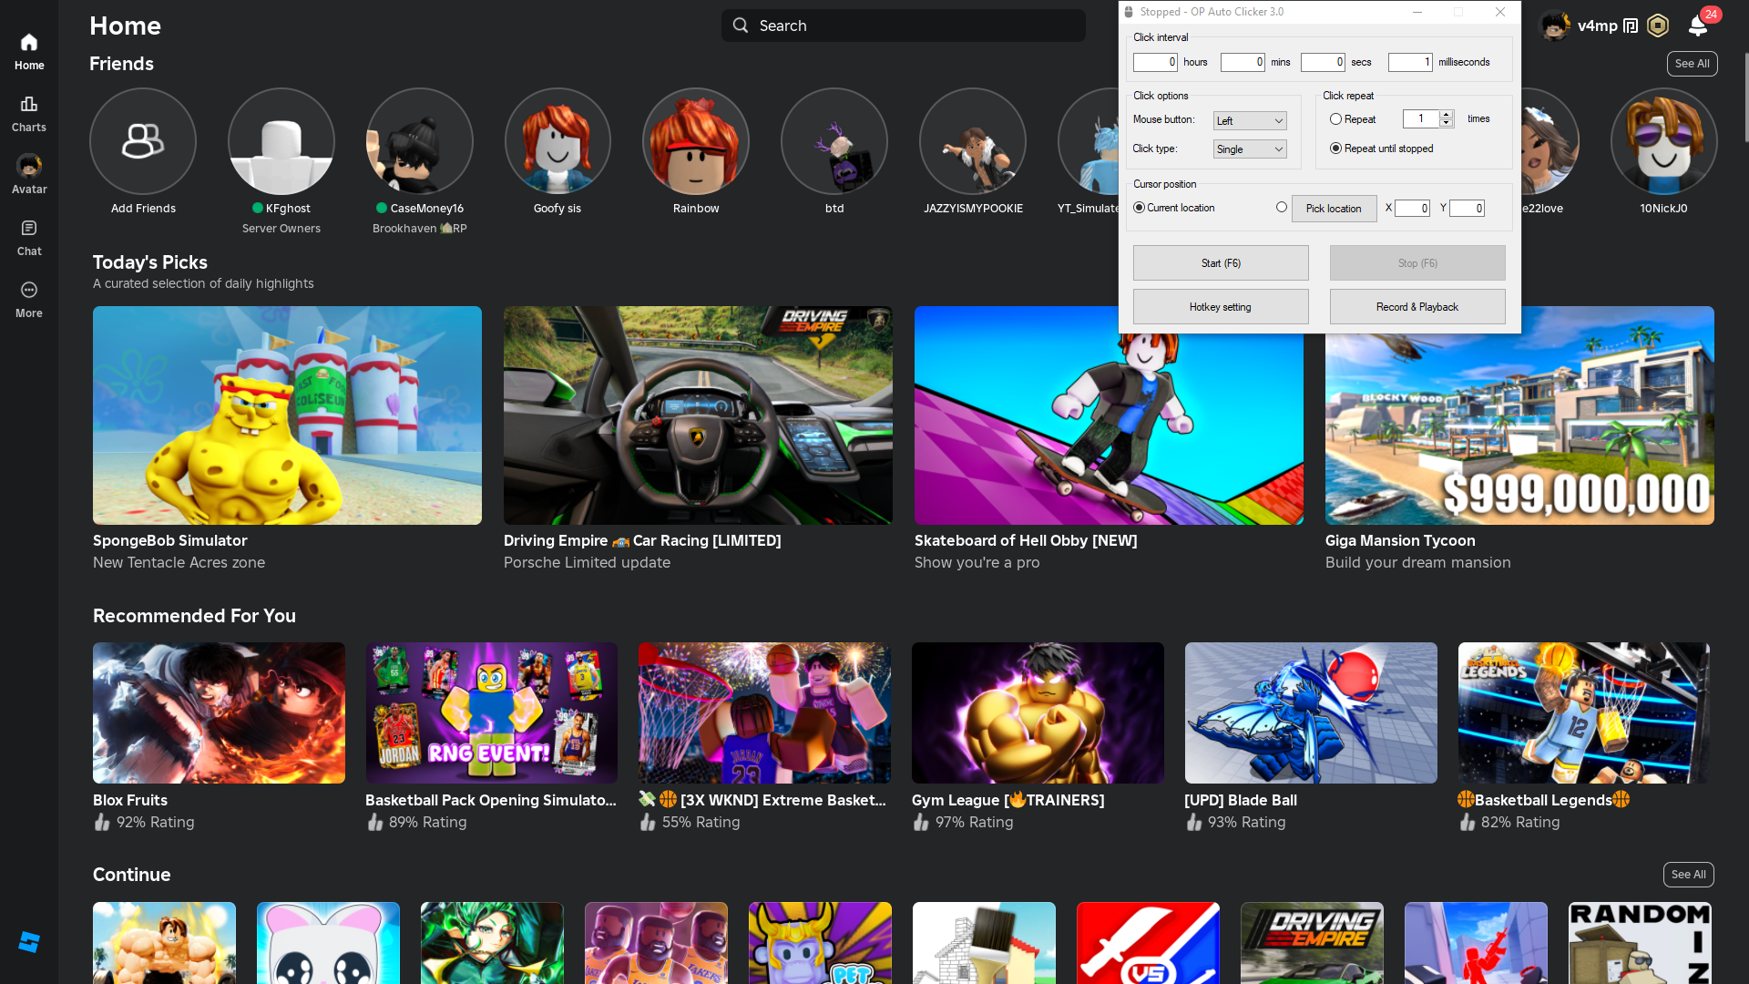1749x984 pixels.
Task: Click Start (F6) button
Action: pyautogui.click(x=1221, y=263)
